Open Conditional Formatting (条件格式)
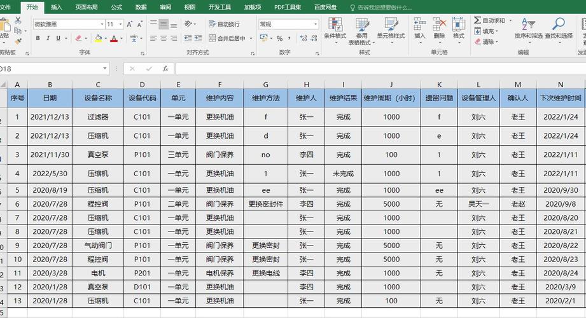 (335, 29)
